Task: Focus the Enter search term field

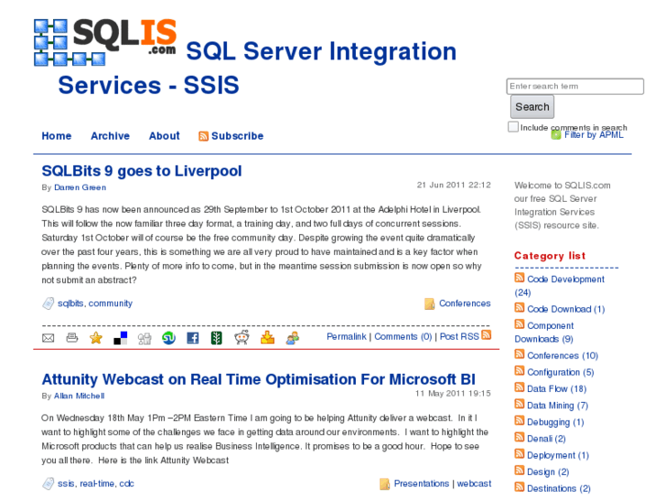Action: pyautogui.click(x=575, y=87)
